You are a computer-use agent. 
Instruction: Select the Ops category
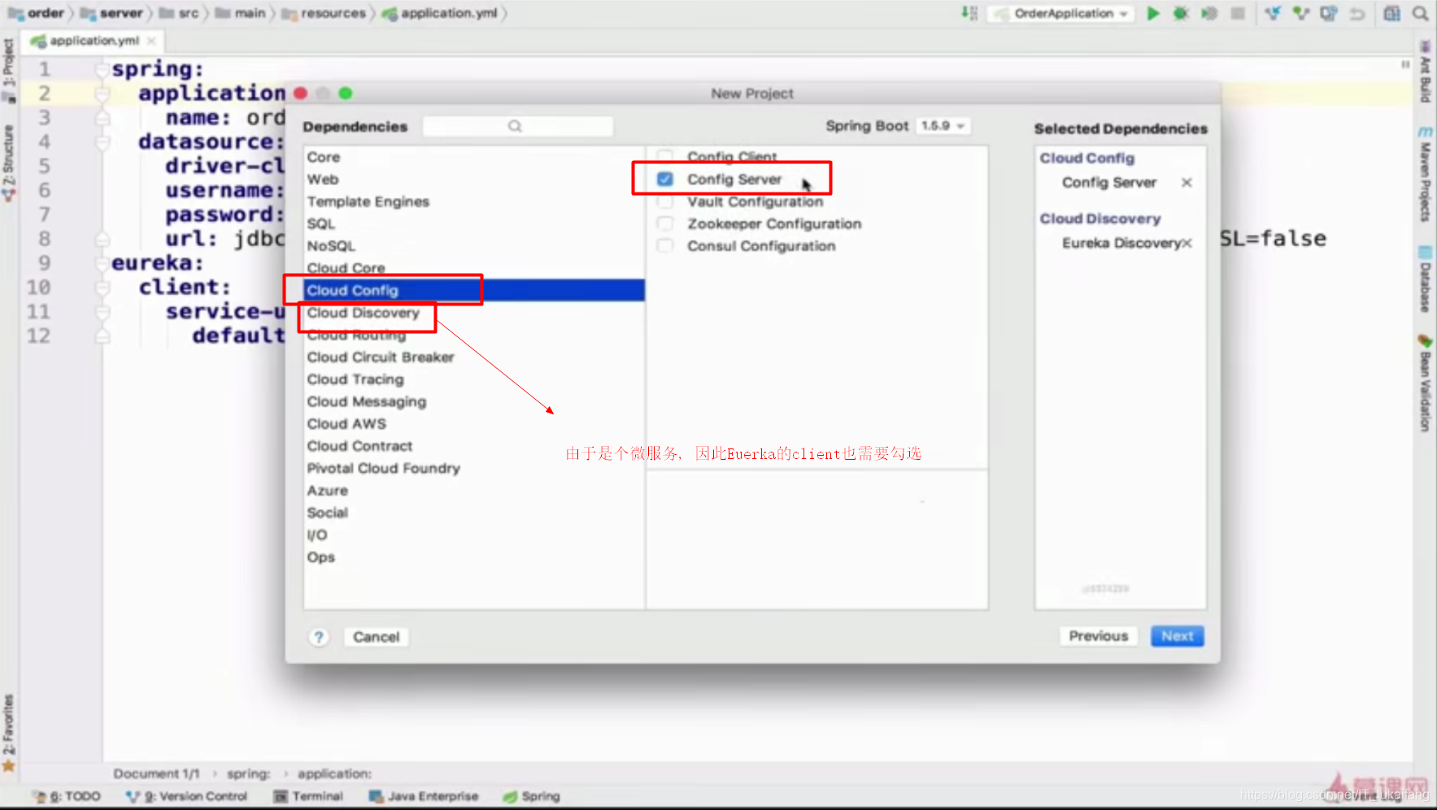tap(474, 557)
